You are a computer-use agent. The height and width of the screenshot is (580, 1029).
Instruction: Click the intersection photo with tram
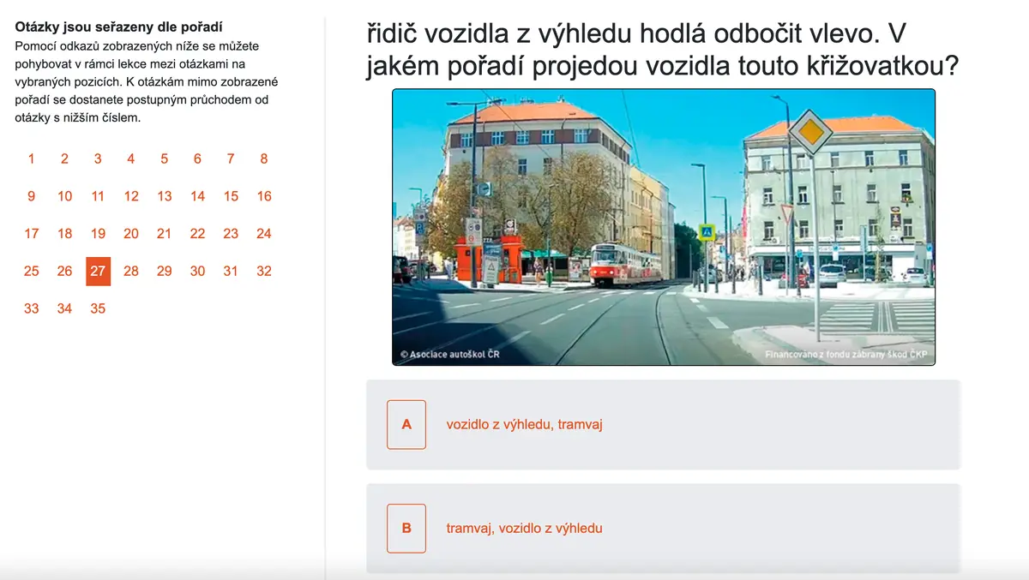pos(663,227)
